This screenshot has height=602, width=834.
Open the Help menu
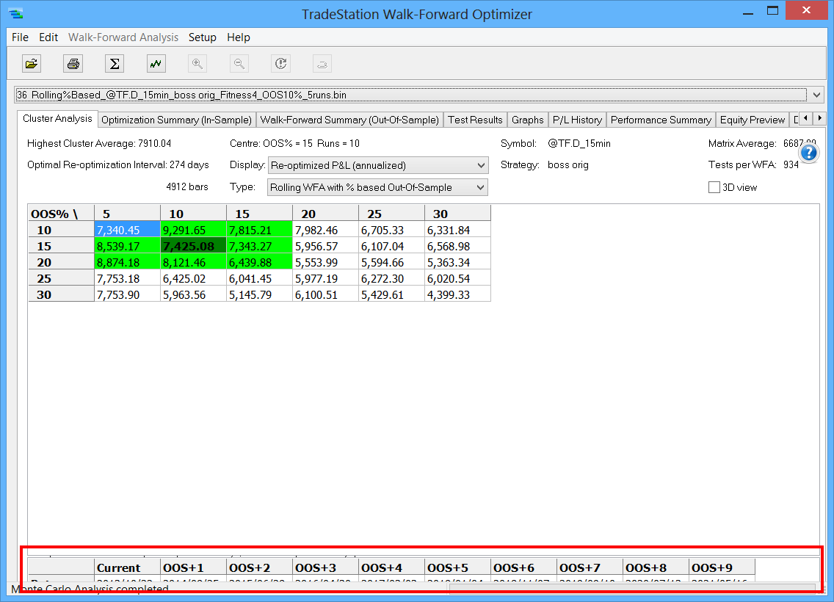(239, 37)
